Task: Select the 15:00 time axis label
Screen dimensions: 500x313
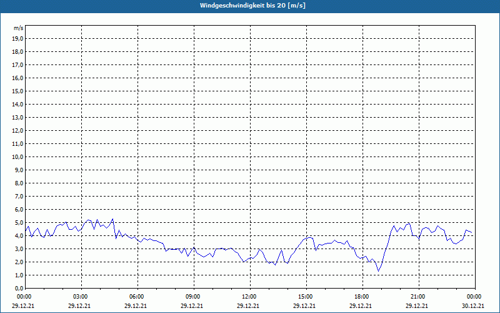Action: (x=306, y=297)
